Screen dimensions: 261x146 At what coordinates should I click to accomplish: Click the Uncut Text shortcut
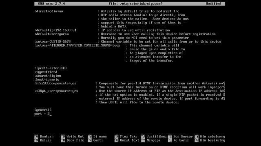point(127,140)
